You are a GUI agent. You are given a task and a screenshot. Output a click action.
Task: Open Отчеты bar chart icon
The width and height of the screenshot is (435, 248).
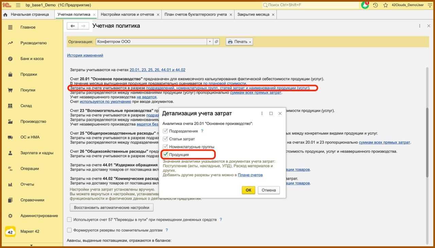point(10,184)
